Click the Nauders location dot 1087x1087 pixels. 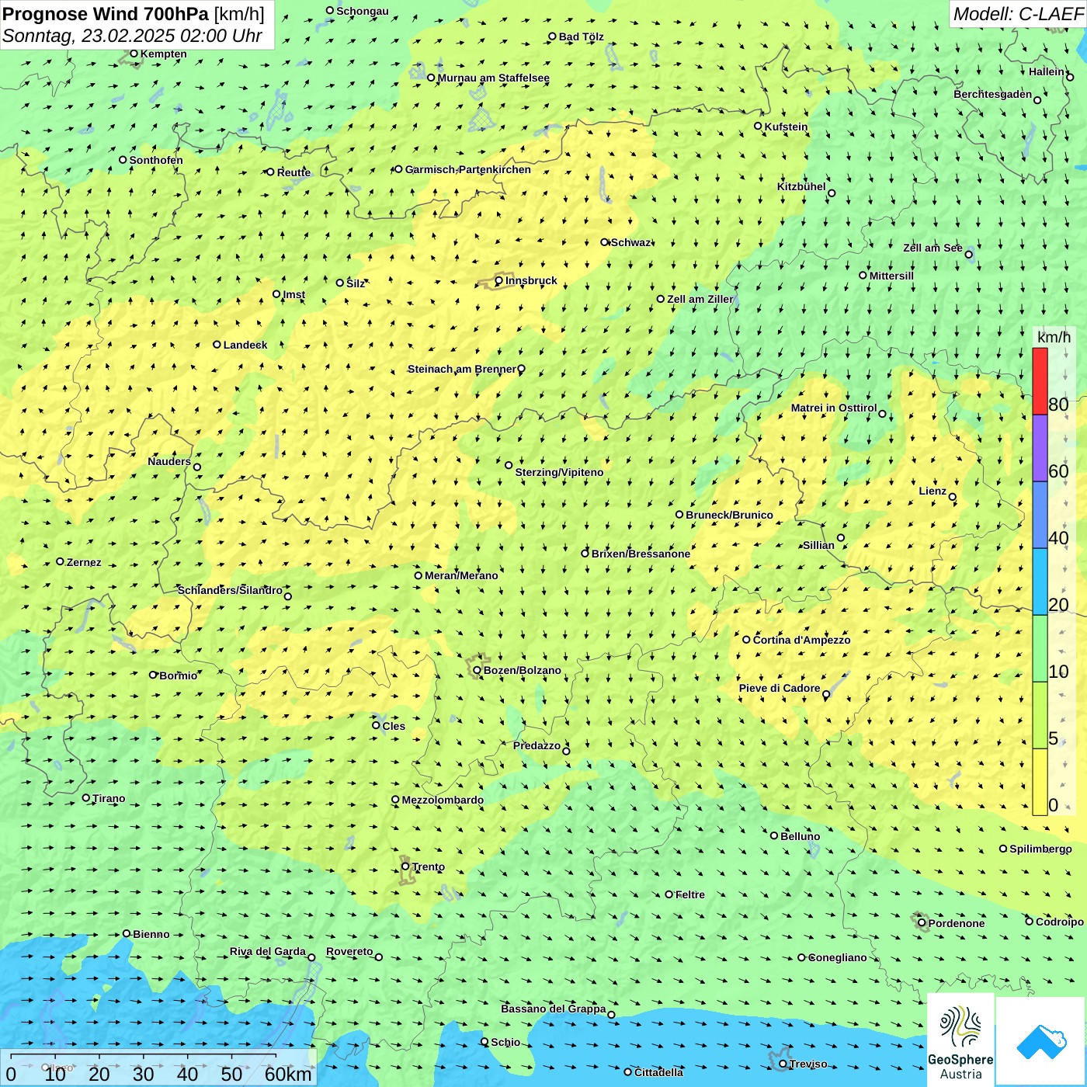[x=197, y=467]
